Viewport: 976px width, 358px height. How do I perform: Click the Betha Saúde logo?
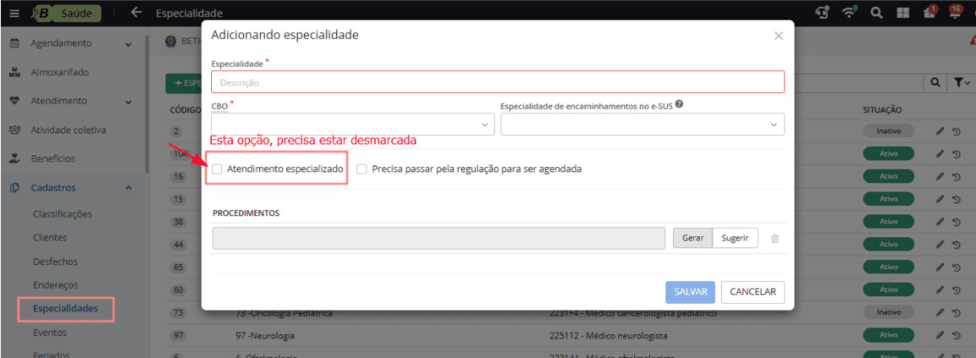66,13
